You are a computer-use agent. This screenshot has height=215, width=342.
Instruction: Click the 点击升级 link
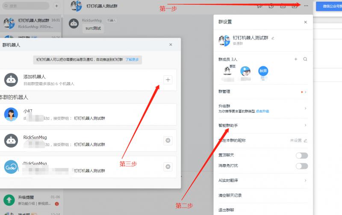coord(262,111)
